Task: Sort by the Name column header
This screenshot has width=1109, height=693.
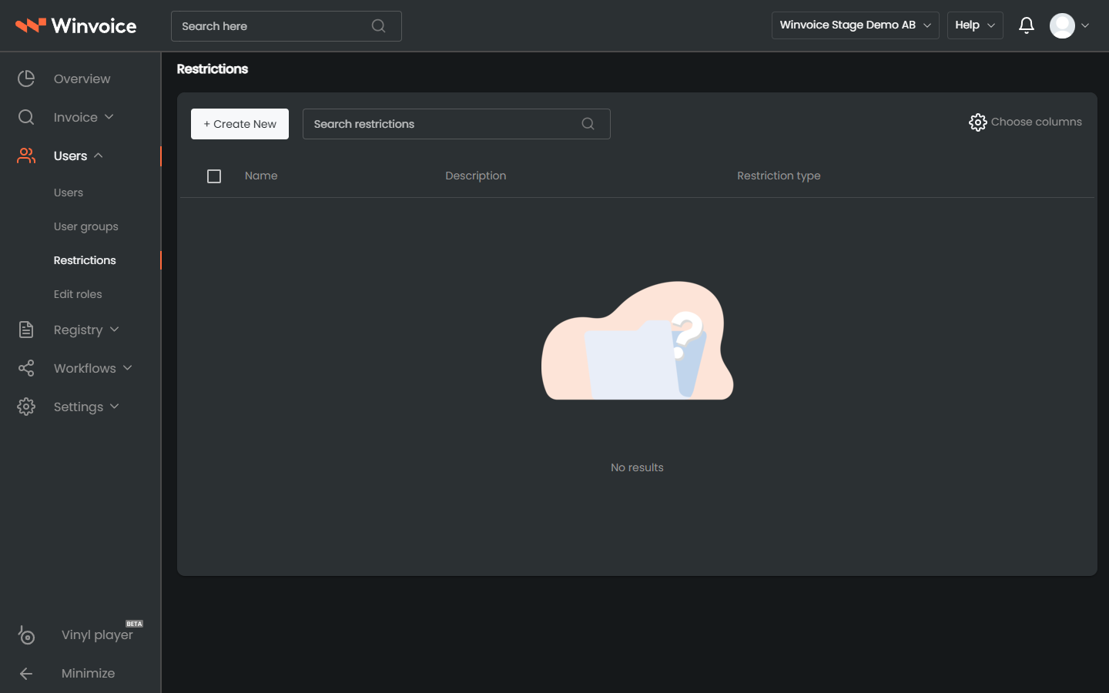Action: pos(261,176)
